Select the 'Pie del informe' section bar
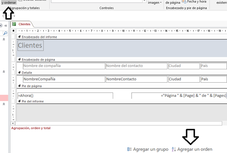Image resolution: width=227 pixels, height=153 pixels. tap(122, 101)
